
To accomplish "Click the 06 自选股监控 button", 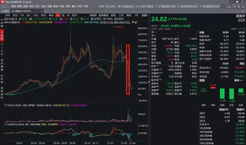I will tap(126, 6).
